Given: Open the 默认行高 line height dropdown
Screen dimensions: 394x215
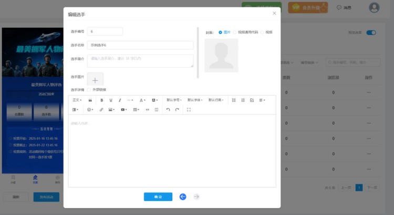Looking at the screenshot, I should pos(216,100).
